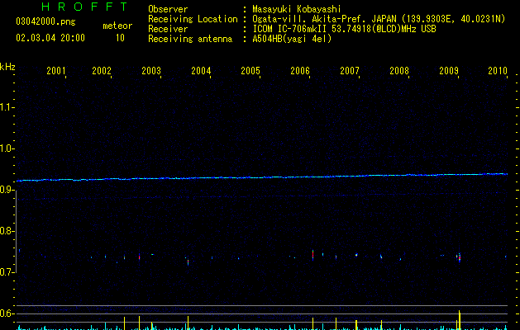Click the 1.1 frequency axis label
Viewport: 520px width, 330px height.
pyautogui.click(x=7, y=107)
